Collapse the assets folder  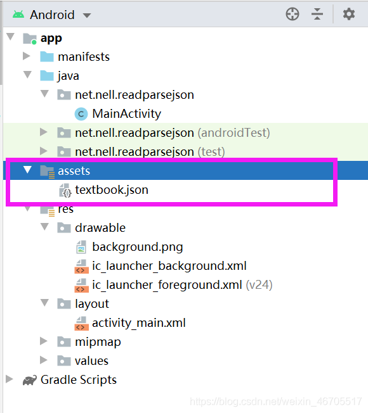tap(27, 169)
